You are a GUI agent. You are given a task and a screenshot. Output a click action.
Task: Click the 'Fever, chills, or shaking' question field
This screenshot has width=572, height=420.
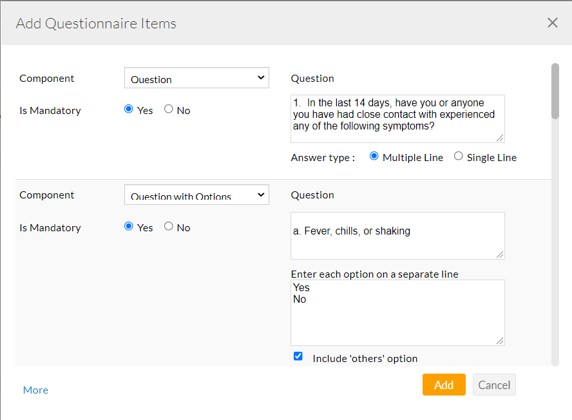click(397, 235)
